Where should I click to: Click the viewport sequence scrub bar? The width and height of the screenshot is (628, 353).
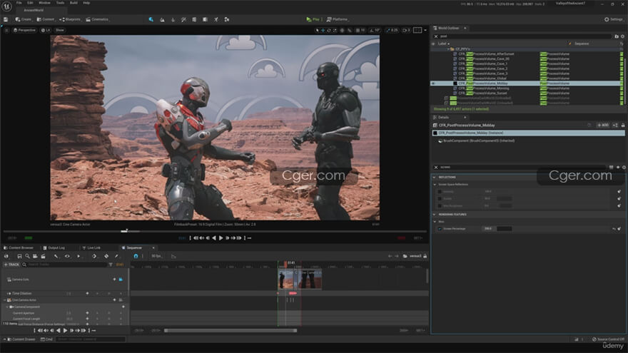tap(214, 231)
